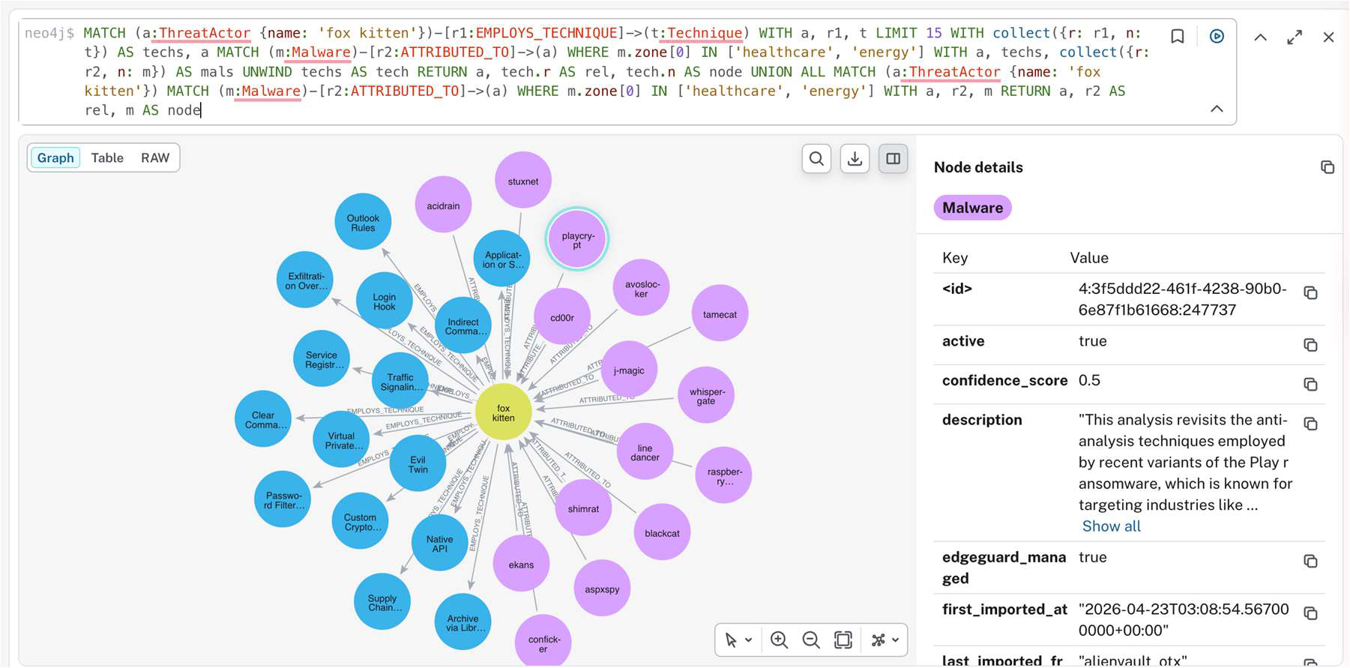Click the Malware label badge
Viewport: 1350px width, 668px height.
[972, 208]
